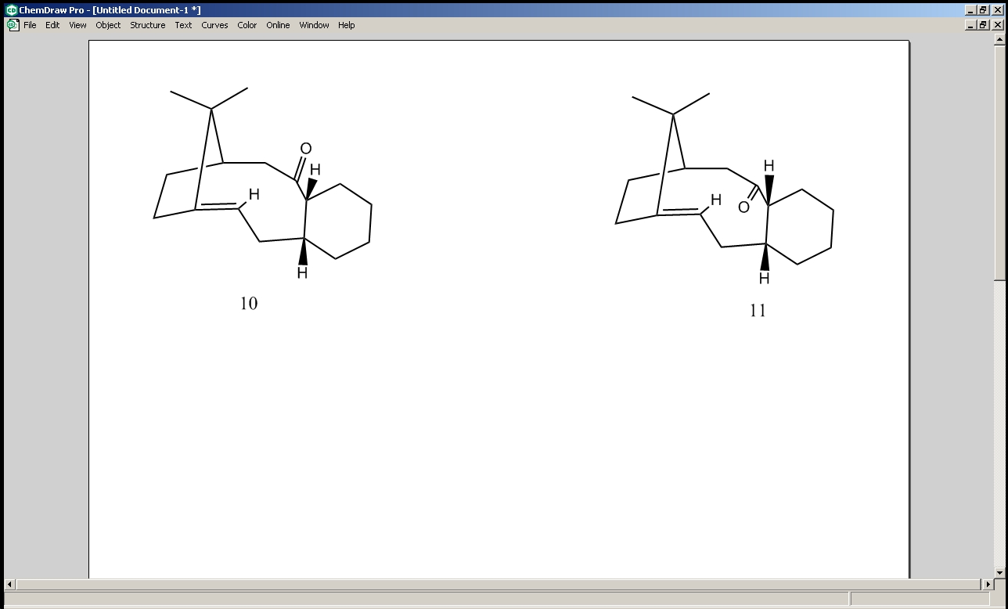Open the Object menu
The width and height of the screenshot is (1008, 609).
click(x=108, y=25)
